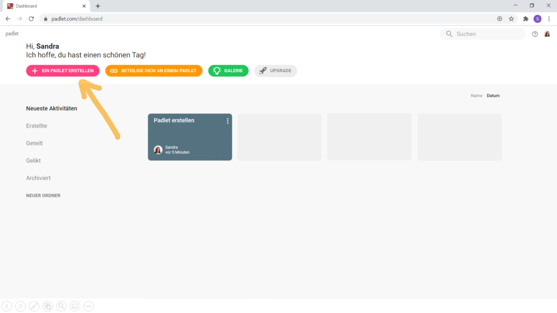Screen dimensions: 557x313
Task: Click the browser forward arrow
Action: (20, 19)
